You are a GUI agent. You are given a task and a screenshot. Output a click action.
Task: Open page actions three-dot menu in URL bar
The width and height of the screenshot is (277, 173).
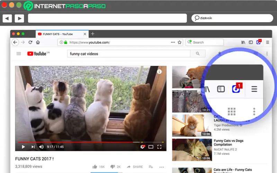[173, 42]
